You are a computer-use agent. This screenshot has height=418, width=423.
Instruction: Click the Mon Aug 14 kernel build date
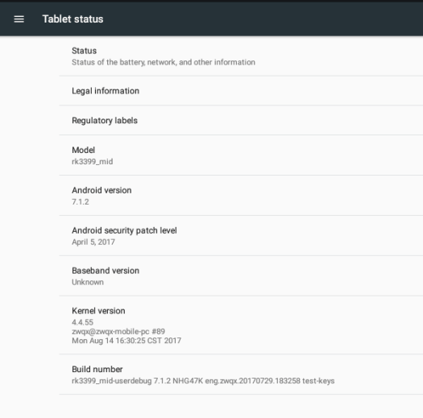(x=126, y=341)
